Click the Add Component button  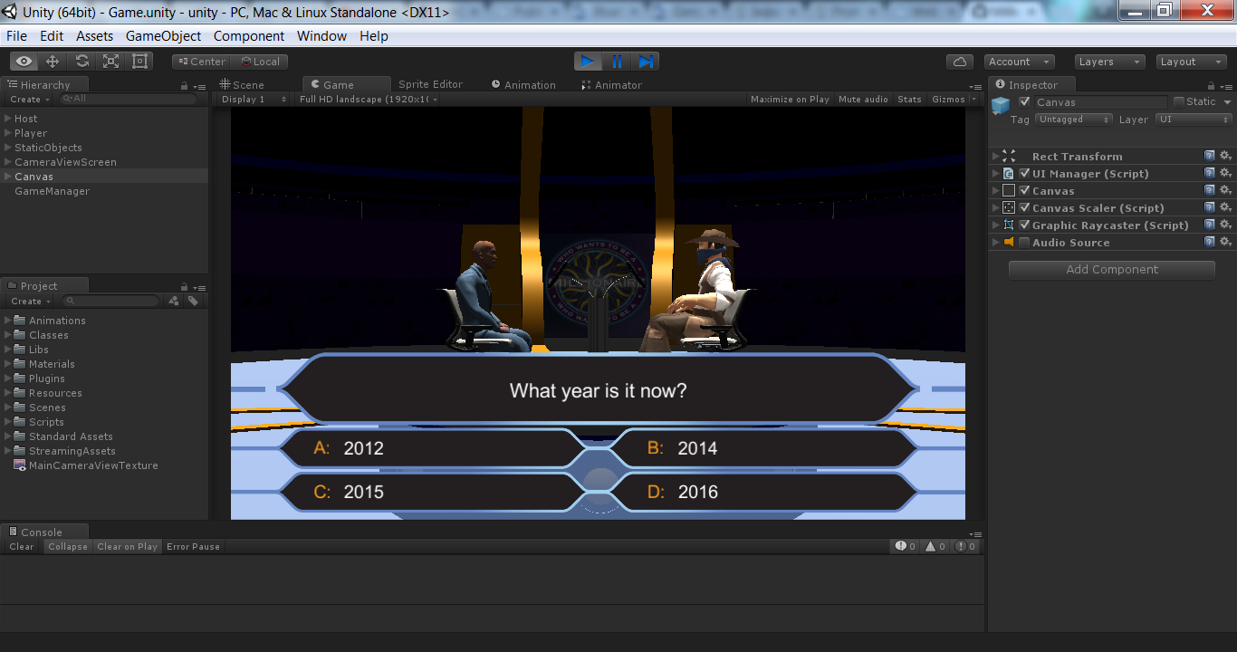[x=1112, y=270]
